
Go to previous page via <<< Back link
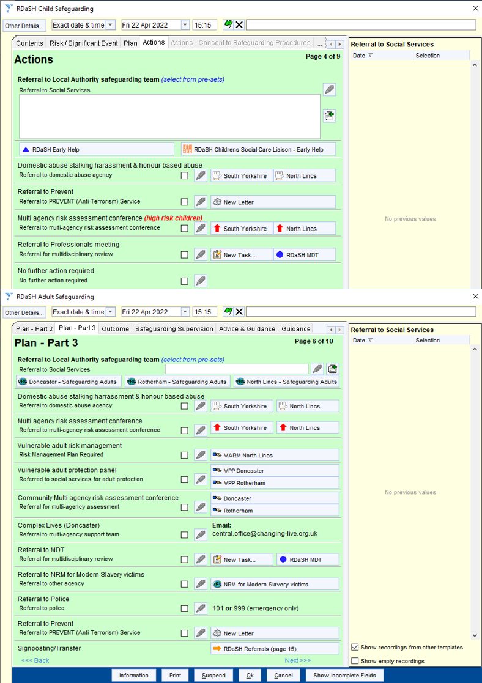tap(35, 660)
